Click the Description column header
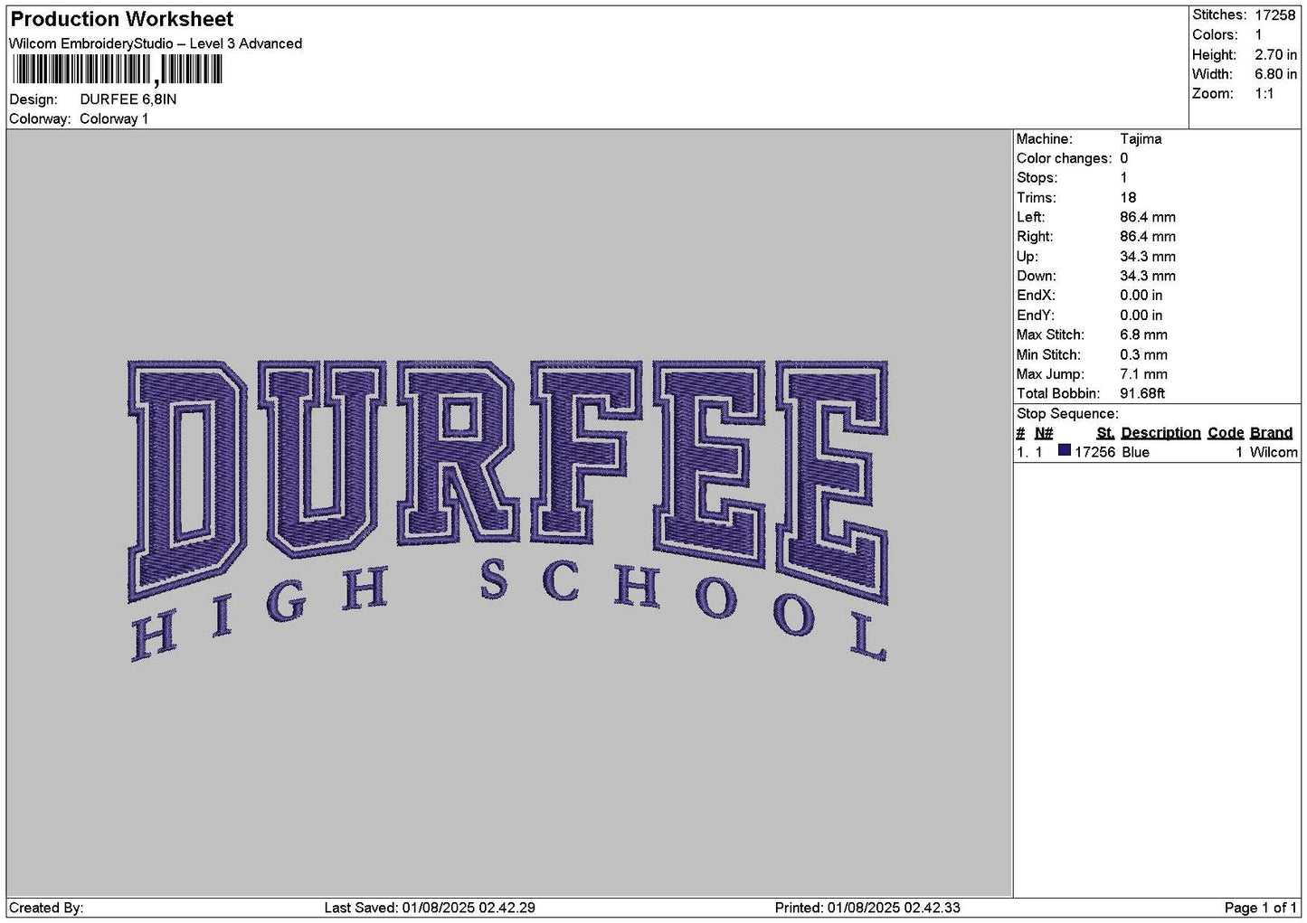Screen dimensions: 1307x923 1161,433
